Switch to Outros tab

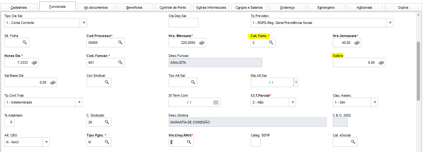pyautogui.click(x=403, y=7)
